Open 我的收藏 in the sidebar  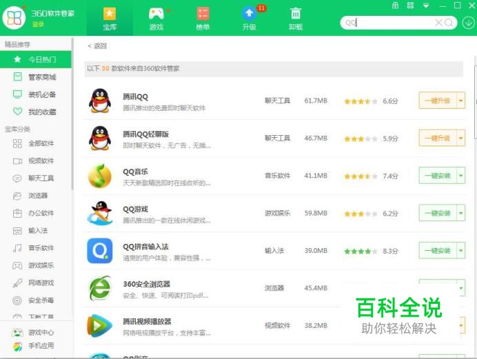36,112
